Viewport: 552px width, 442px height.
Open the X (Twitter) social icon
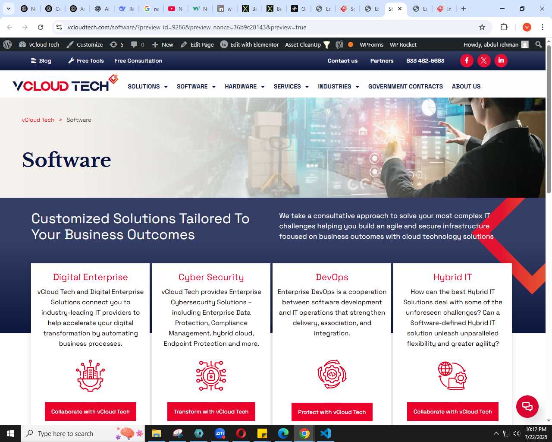pyautogui.click(x=484, y=60)
